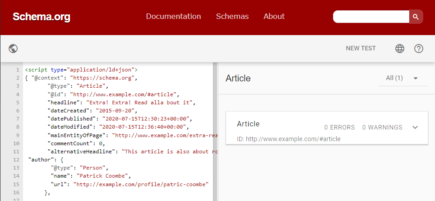The height and width of the screenshot is (201, 435).
Task: Click the "@context" code line
Action: tap(81, 78)
